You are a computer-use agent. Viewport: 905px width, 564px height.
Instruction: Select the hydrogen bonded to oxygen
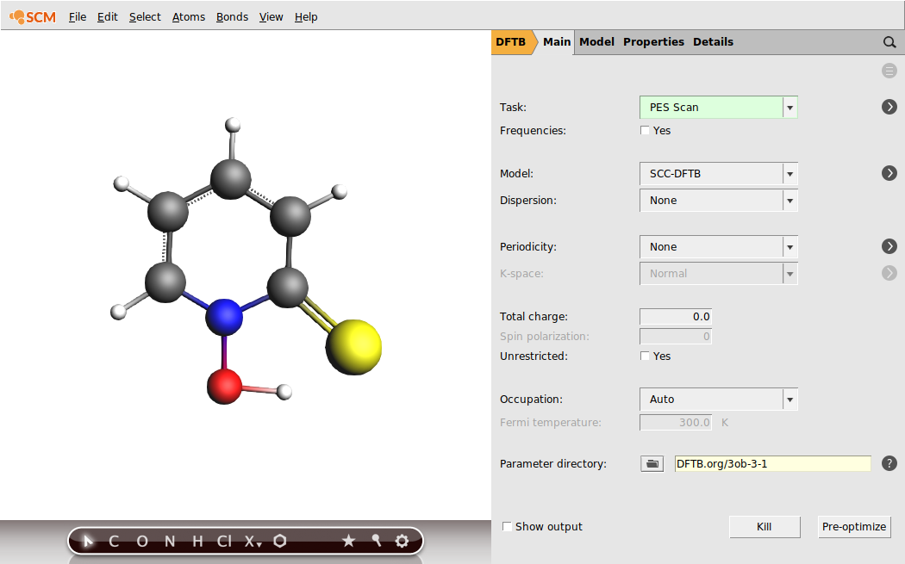coord(284,392)
